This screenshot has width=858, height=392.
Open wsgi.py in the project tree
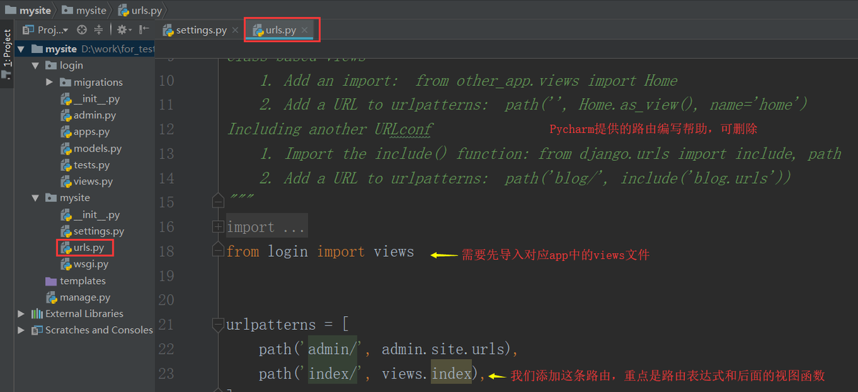tap(91, 264)
